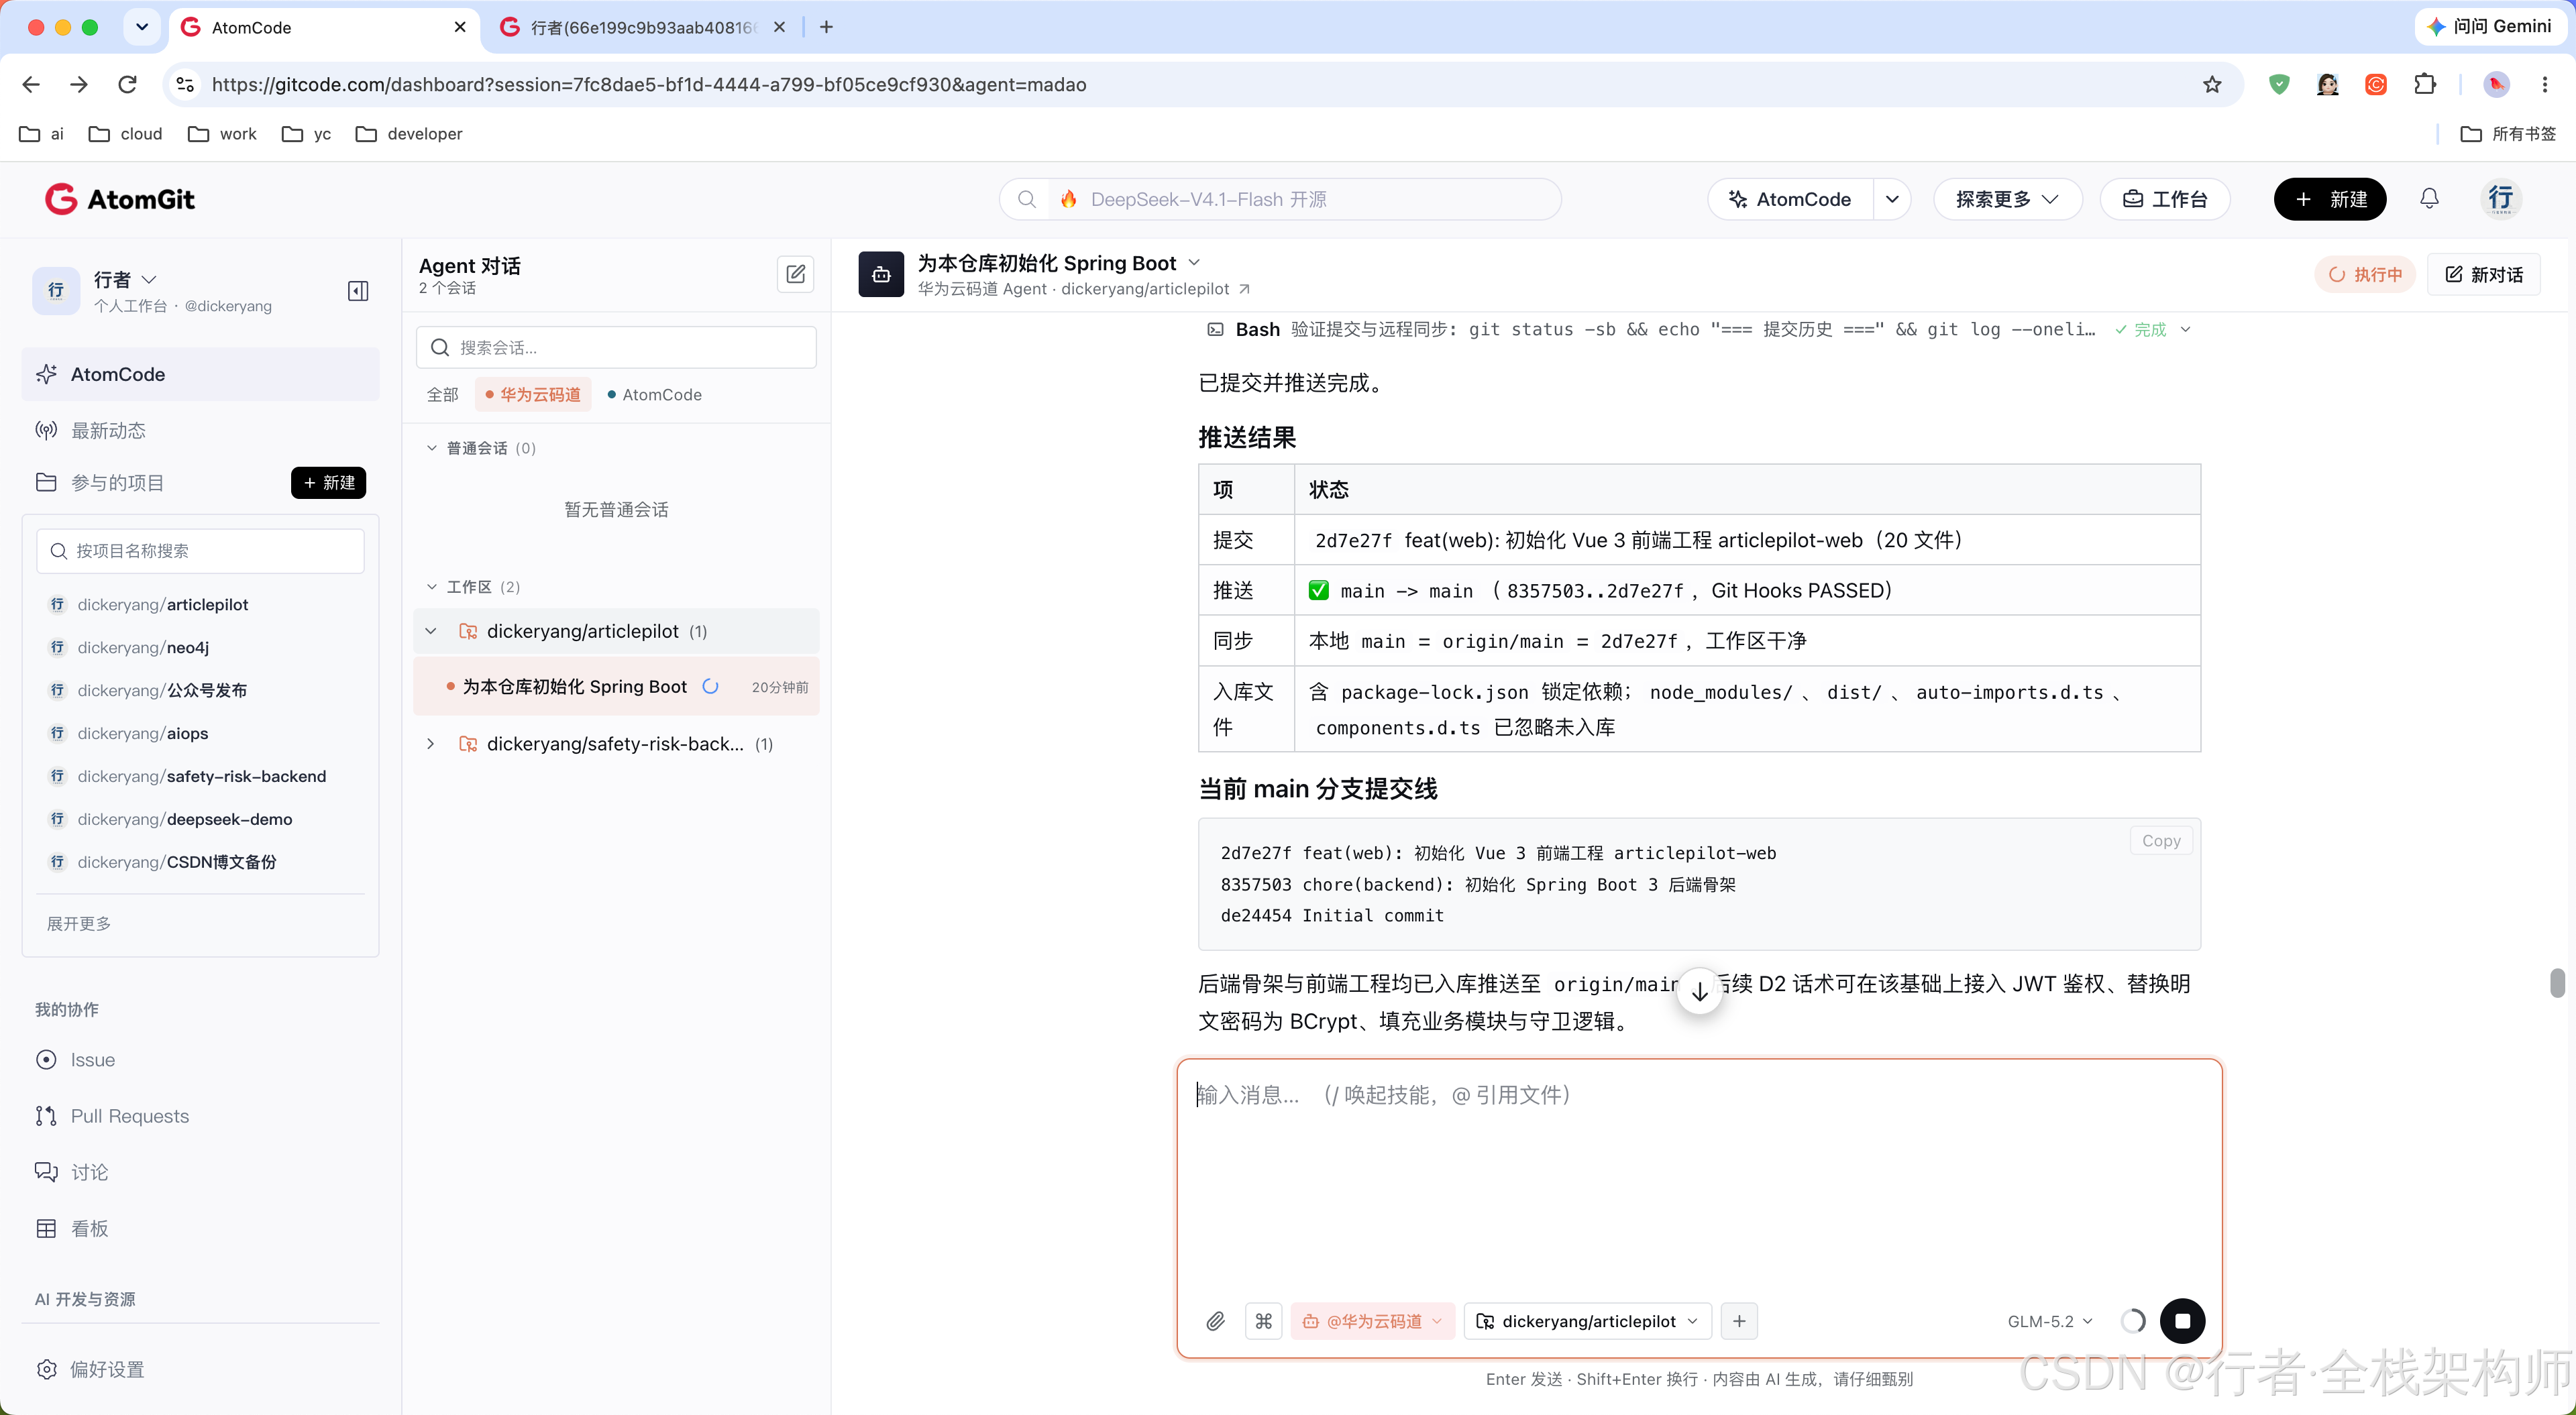Collapse the left sidebar panel icon
The height and width of the screenshot is (1415, 2576).
tap(358, 291)
